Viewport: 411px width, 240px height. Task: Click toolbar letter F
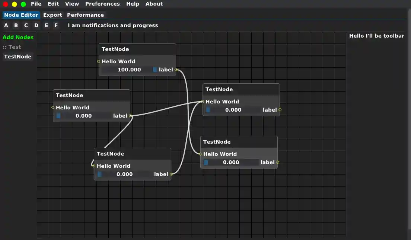pos(56,26)
